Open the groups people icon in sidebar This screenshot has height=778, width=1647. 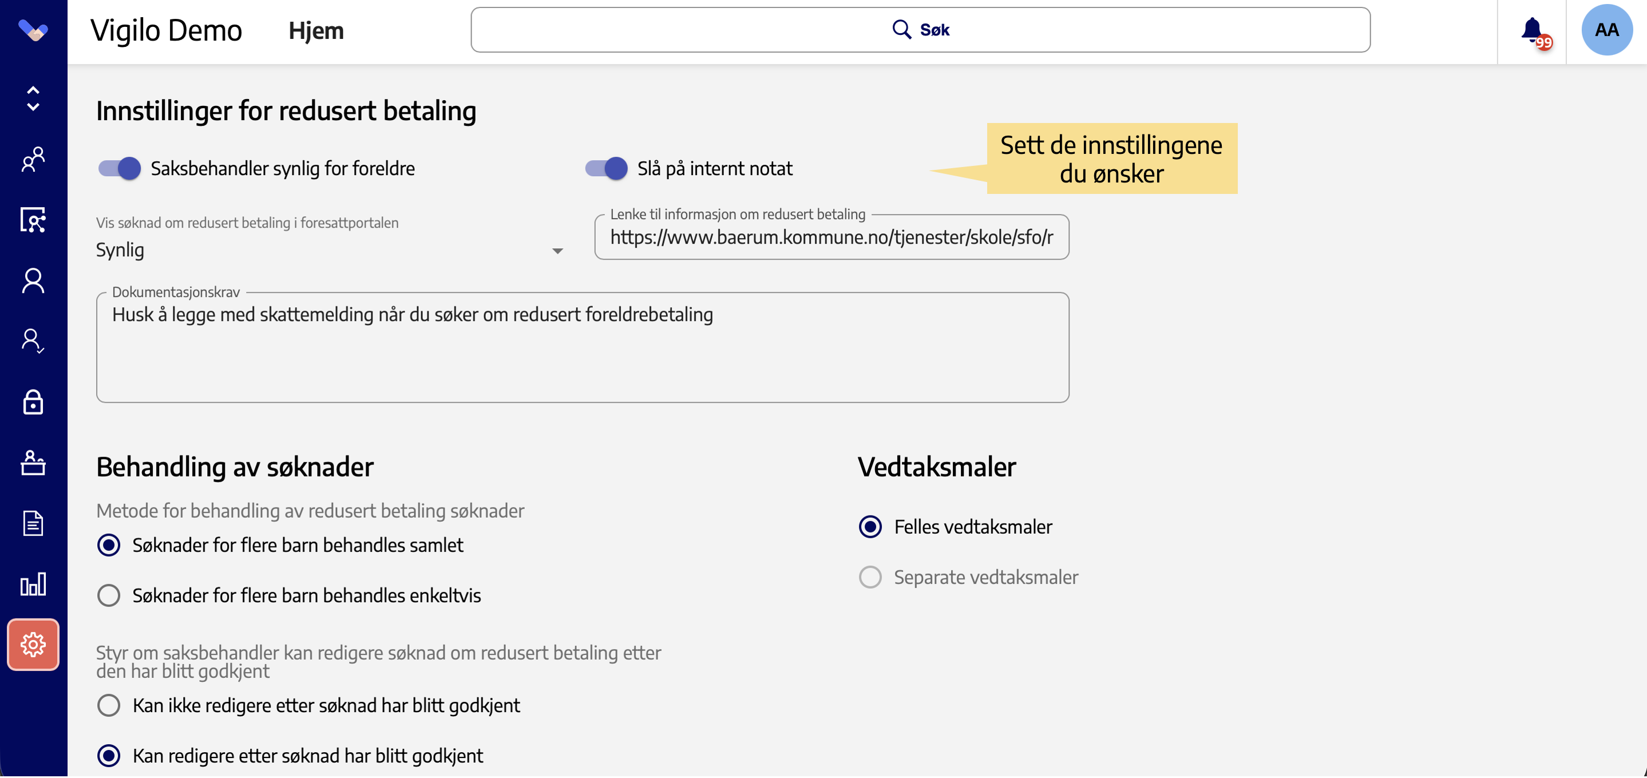(x=33, y=159)
